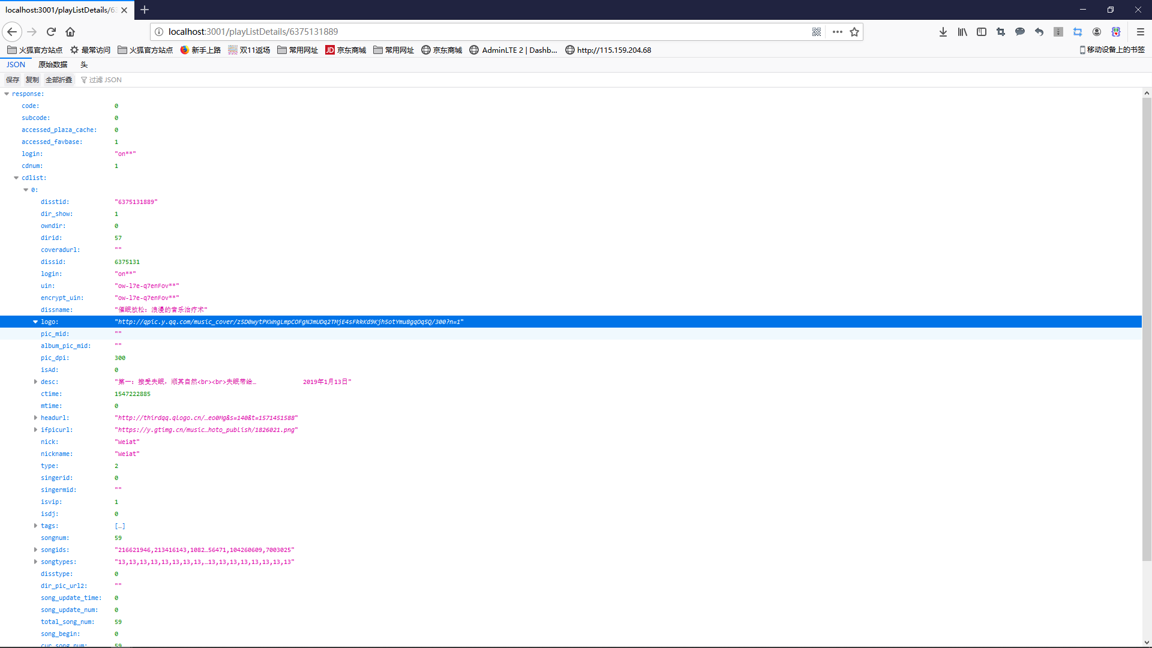Click the 复制 copy button
Image resolution: width=1152 pixels, height=648 pixels.
[x=32, y=80]
